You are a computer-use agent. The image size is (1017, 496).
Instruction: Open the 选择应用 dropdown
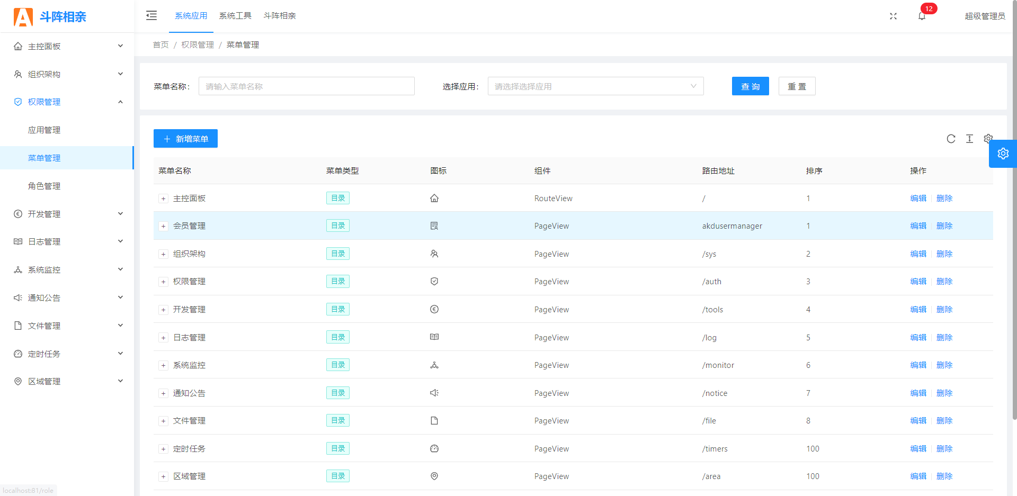[595, 86]
